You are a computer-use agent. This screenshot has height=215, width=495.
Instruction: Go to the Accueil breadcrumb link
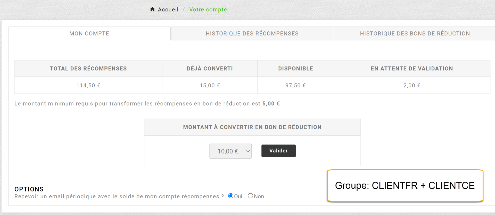tap(168, 10)
